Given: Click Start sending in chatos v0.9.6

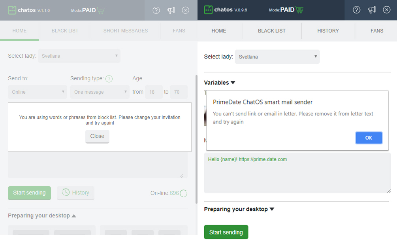Looking at the screenshot, I should [x=226, y=232].
